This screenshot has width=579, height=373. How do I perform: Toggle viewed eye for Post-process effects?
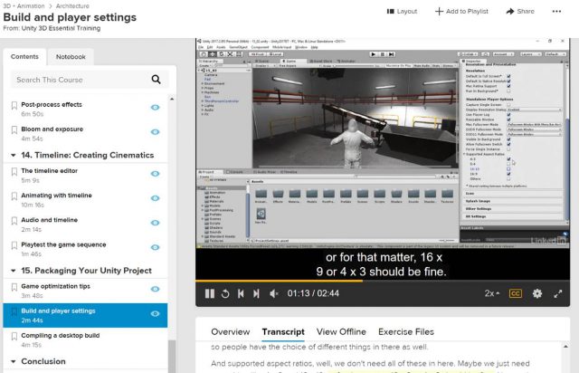pyautogui.click(x=155, y=107)
